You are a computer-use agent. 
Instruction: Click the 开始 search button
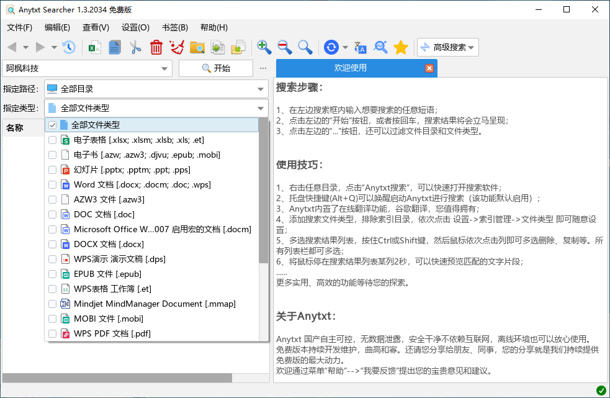click(x=216, y=68)
